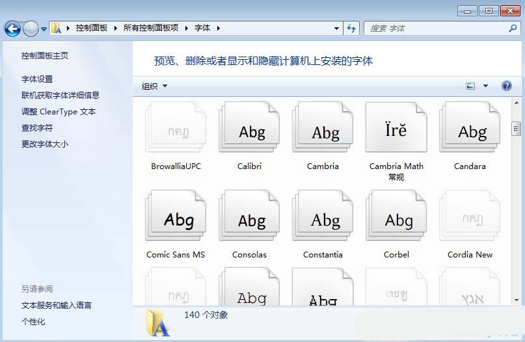Click the greyed Forward arrow button
525x342 pixels.
click(31, 29)
